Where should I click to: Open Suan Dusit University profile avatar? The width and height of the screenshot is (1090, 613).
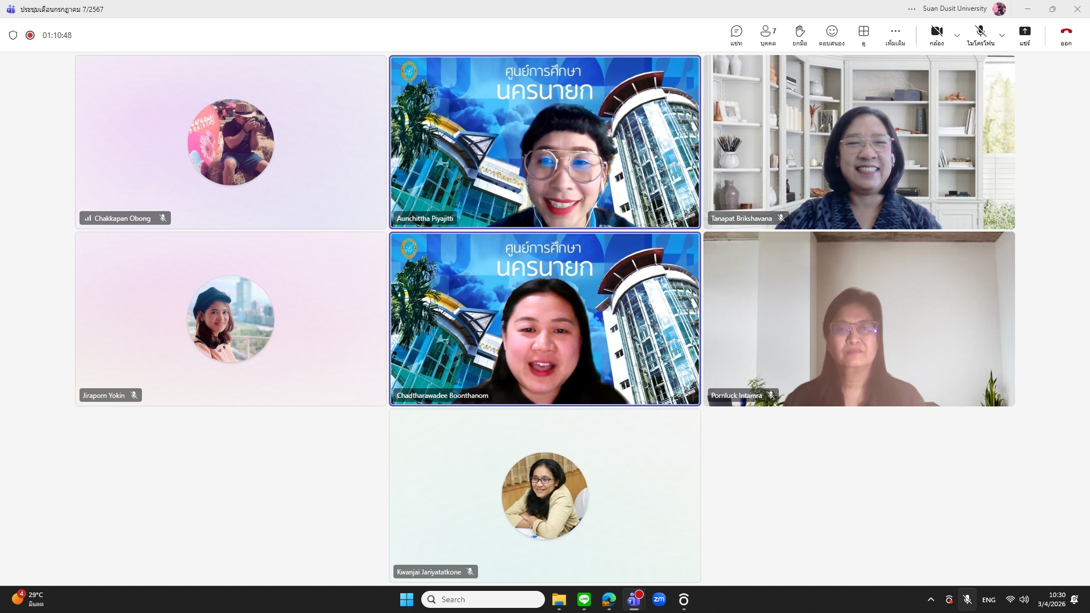coord(999,9)
